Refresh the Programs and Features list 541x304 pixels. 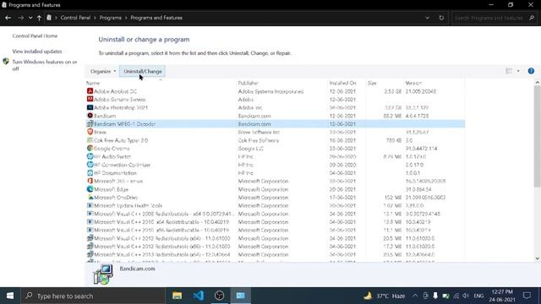point(441,18)
